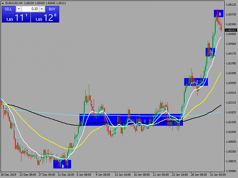The width and height of the screenshot is (238, 178).
Task: Click the 27 Dec 00:00 time label
Action: 47,175
